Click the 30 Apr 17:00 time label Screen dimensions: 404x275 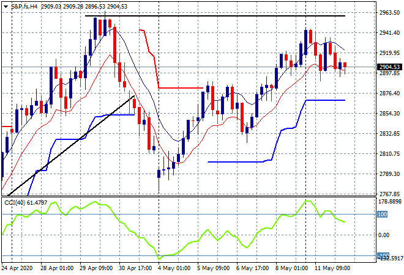(135, 268)
